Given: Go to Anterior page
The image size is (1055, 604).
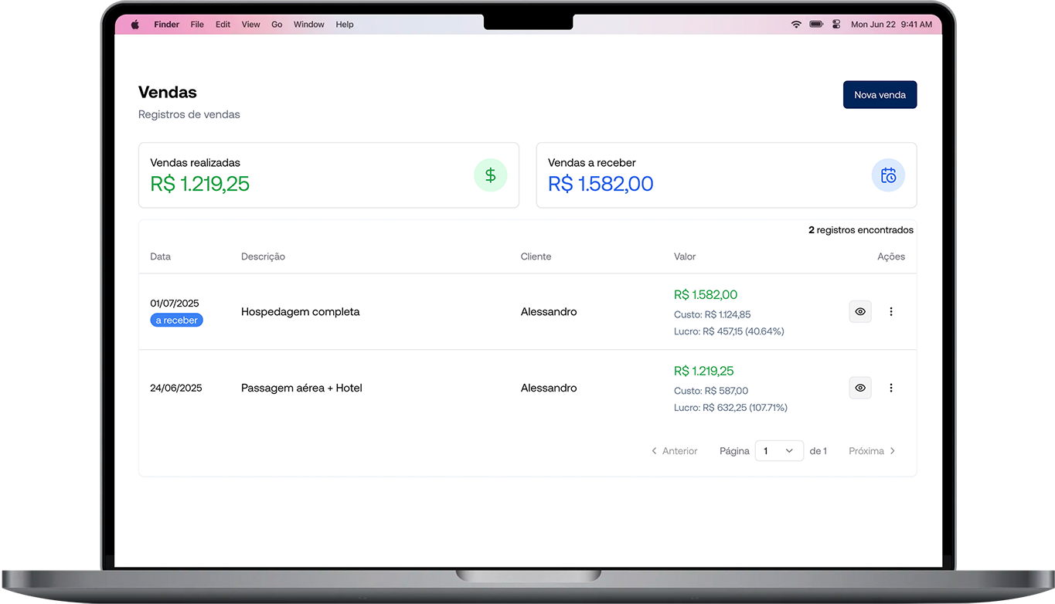Looking at the screenshot, I should pyautogui.click(x=674, y=451).
